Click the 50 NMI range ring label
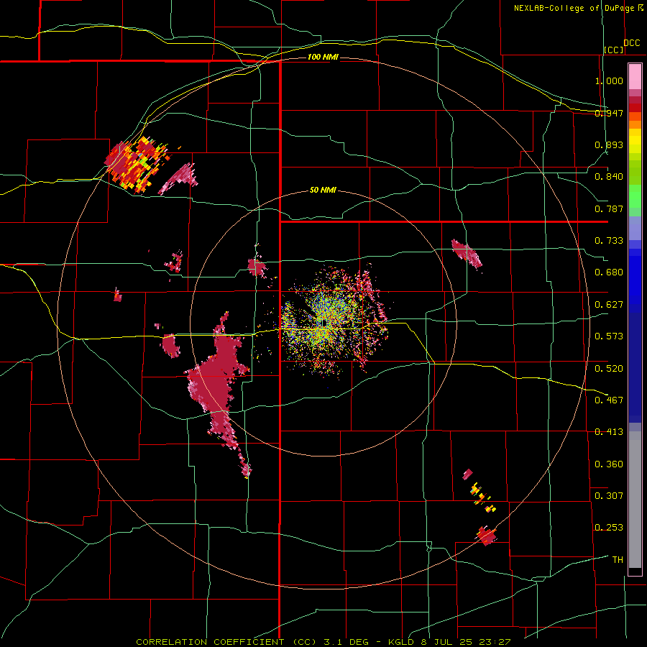The height and width of the screenshot is (647, 647). tap(323, 191)
